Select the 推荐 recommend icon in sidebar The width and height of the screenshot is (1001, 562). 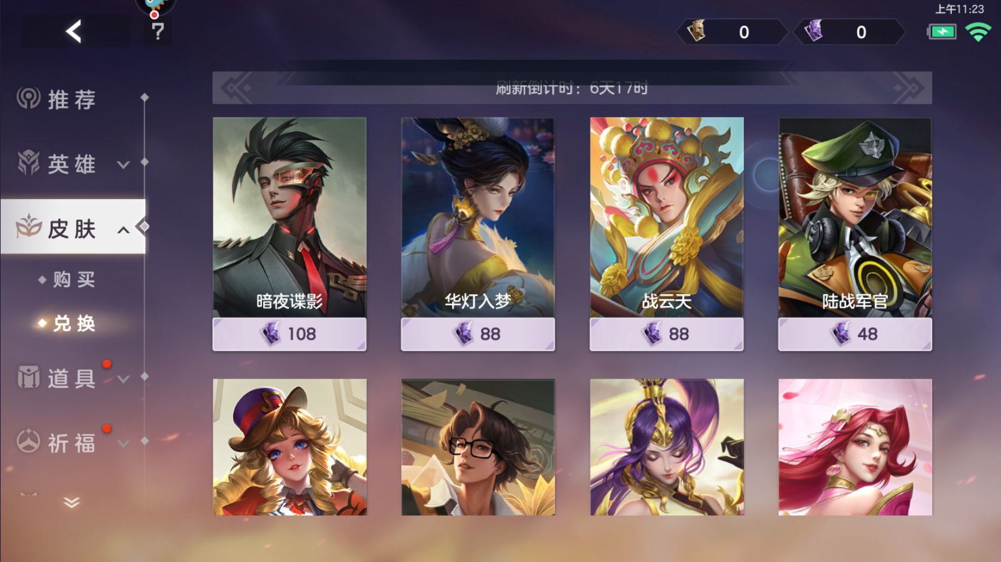tap(29, 99)
